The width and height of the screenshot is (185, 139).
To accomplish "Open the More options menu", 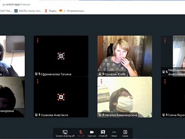I will 114,133.
